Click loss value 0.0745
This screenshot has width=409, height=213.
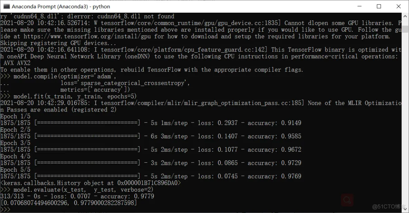tap(228, 176)
